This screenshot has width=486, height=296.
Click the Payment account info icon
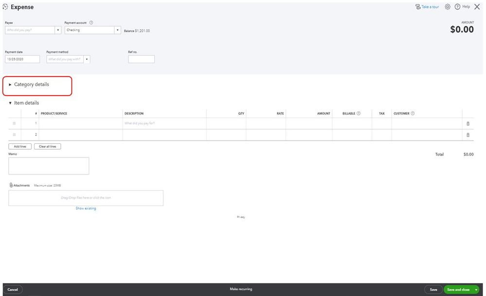coord(91,23)
